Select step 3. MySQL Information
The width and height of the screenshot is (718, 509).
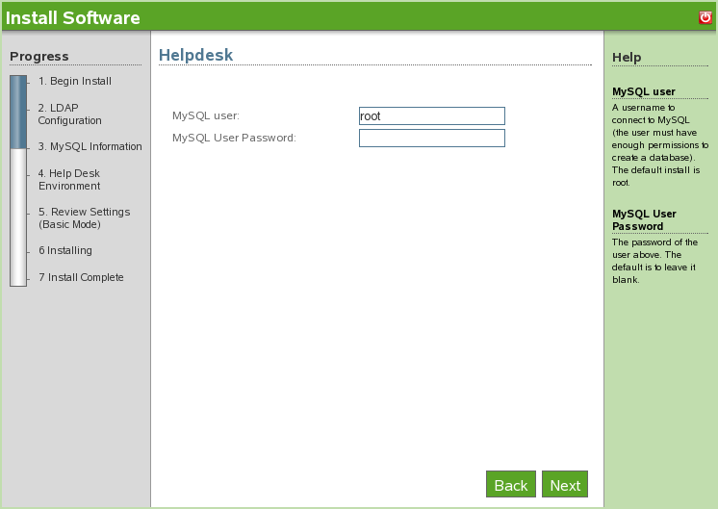(x=90, y=146)
